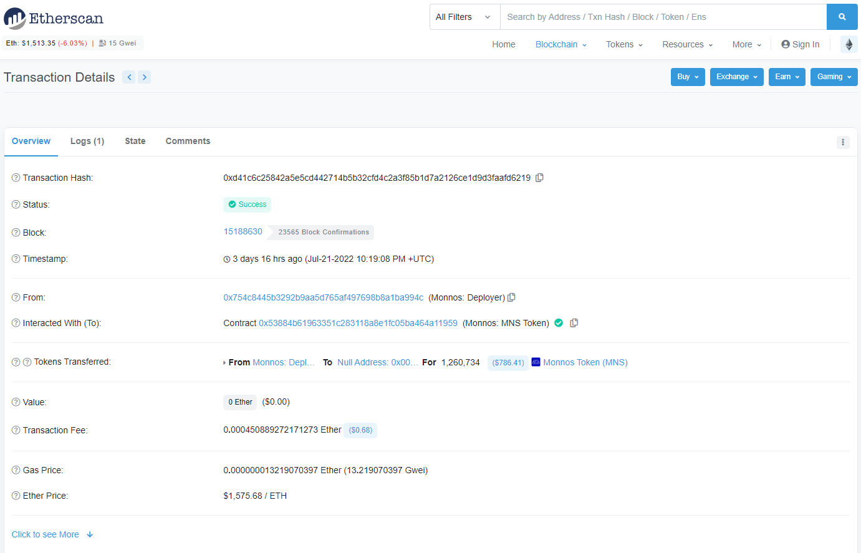Open Null Address: 0x00... link

pos(378,362)
